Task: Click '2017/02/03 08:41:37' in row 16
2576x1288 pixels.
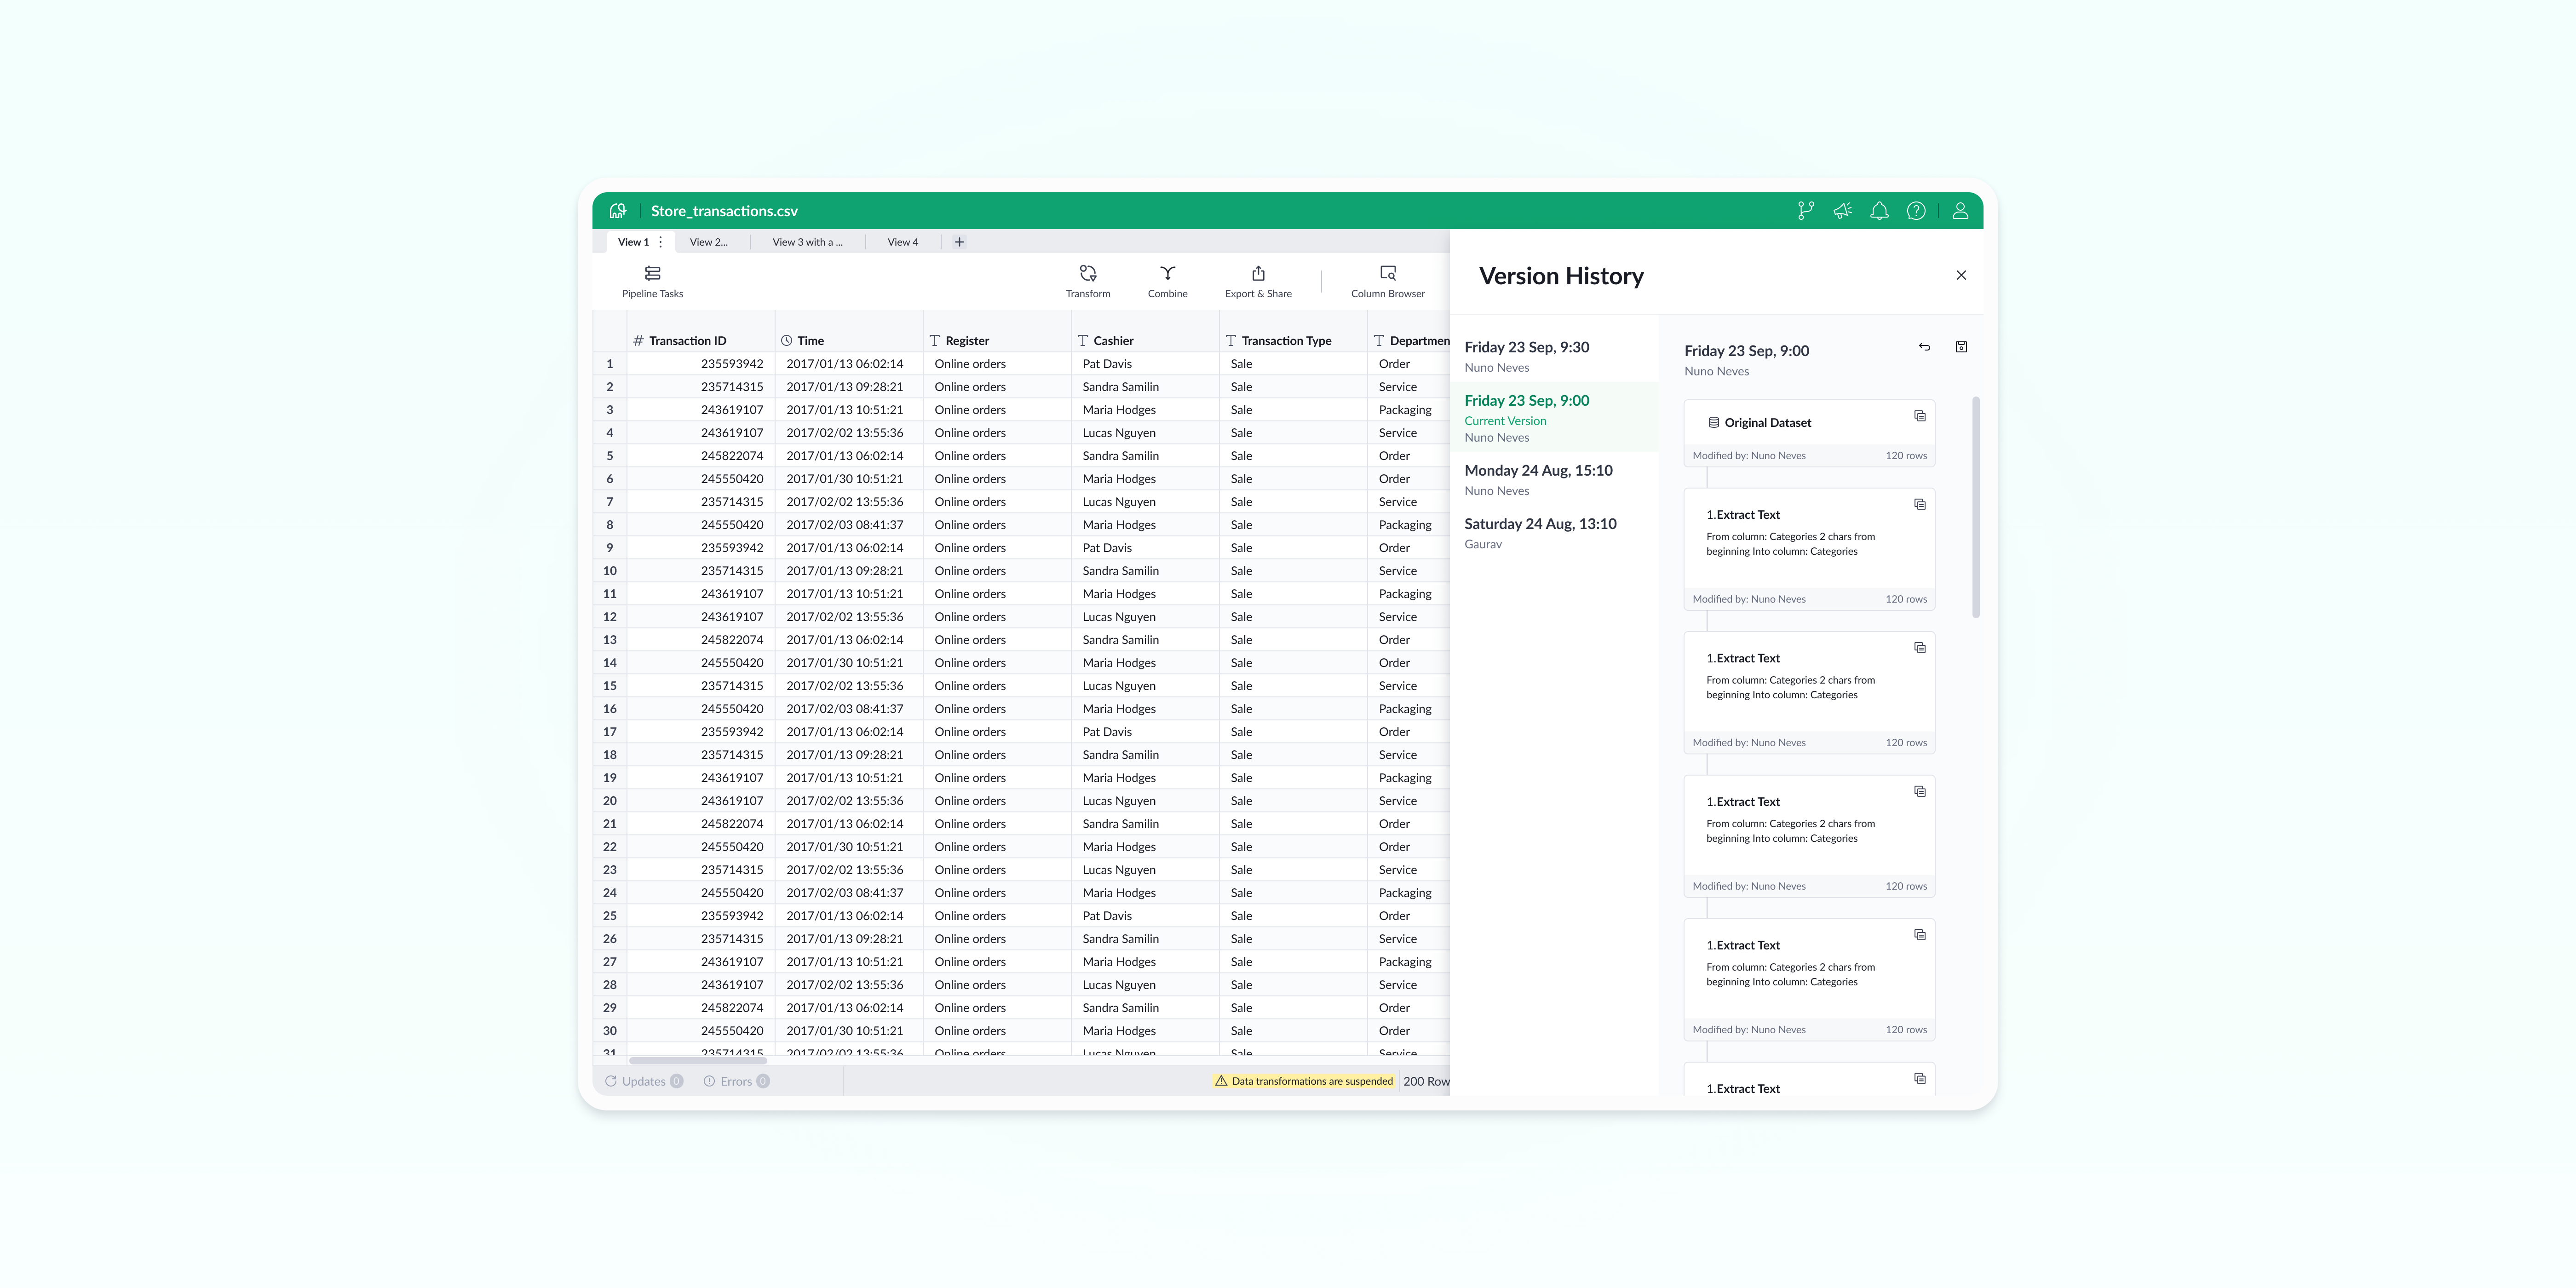Action: pyautogui.click(x=849, y=709)
